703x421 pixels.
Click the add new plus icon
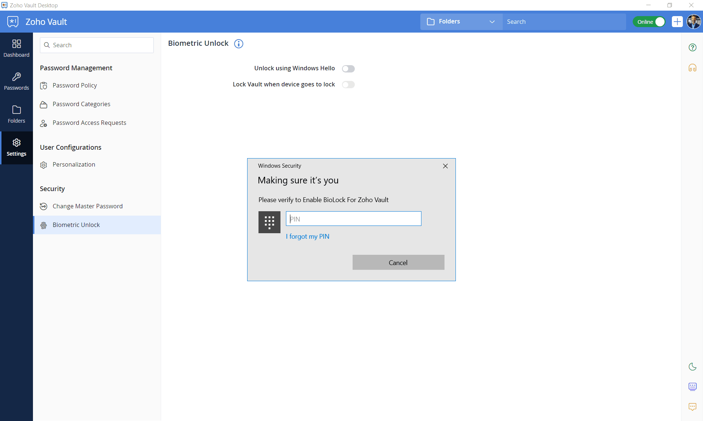click(x=677, y=22)
